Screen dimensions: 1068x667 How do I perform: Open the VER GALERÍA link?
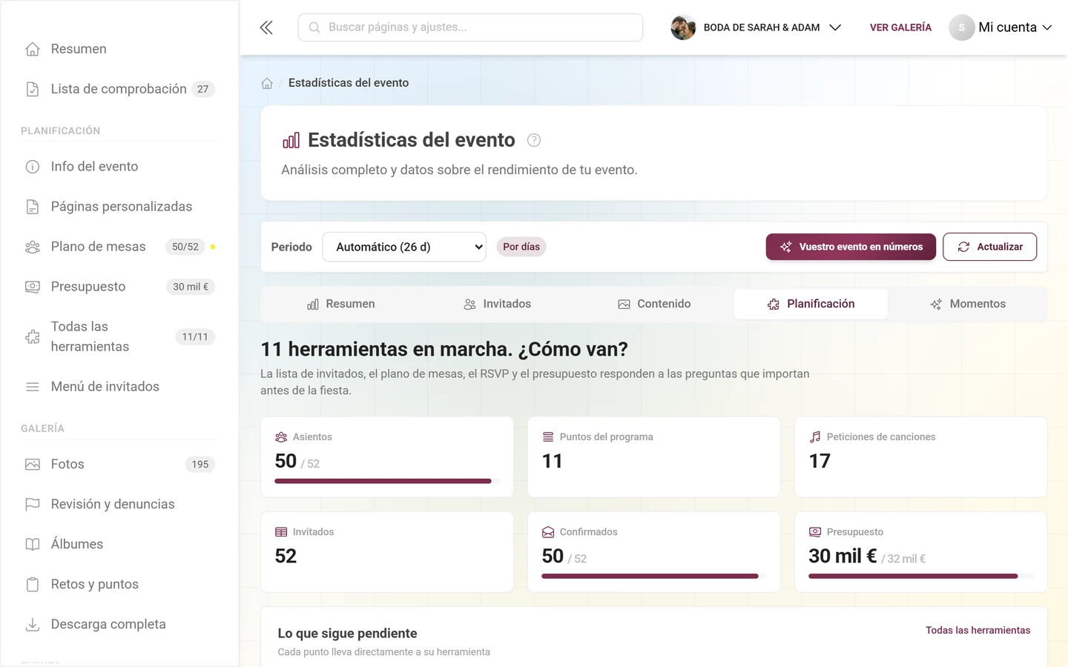click(x=900, y=27)
